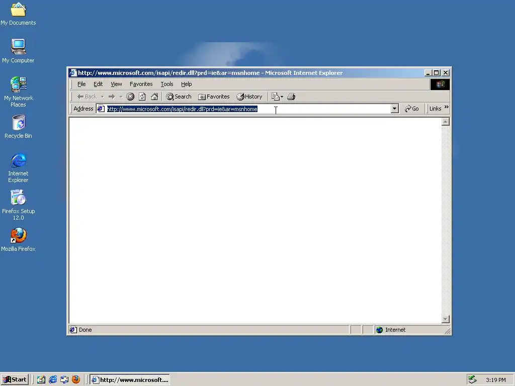Image resolution: width=515 pixels, height=386 pixels.
Task: Click the Done status bar text
Action: [x=85, y=330]
